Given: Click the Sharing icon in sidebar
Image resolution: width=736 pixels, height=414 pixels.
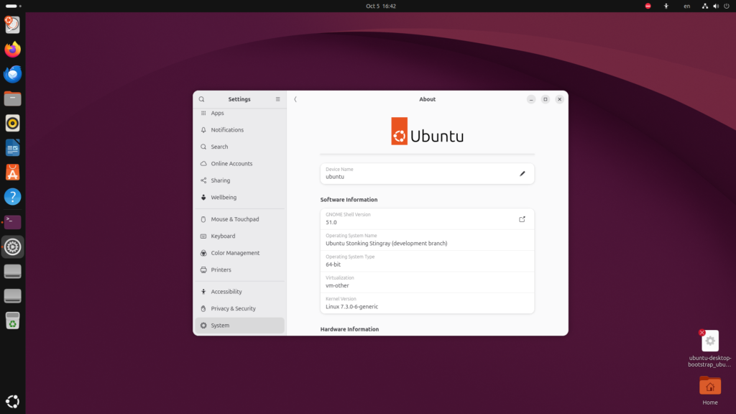Looking at the screenshot, I should tap(203, 180).
